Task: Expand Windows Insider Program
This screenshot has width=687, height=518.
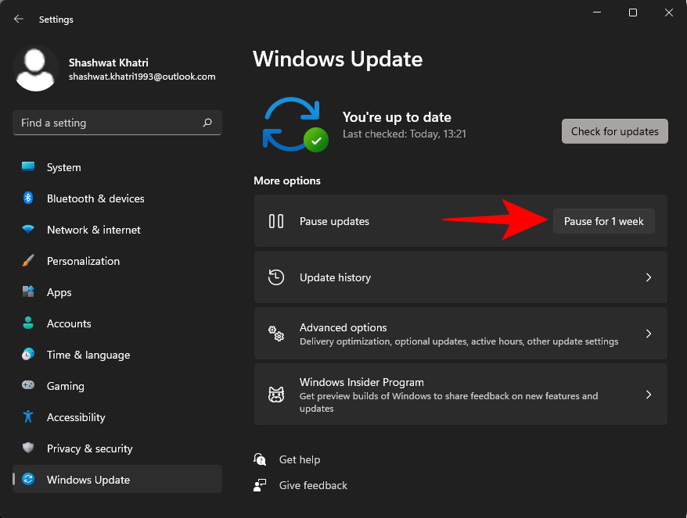Action: (x=461, y=395)
